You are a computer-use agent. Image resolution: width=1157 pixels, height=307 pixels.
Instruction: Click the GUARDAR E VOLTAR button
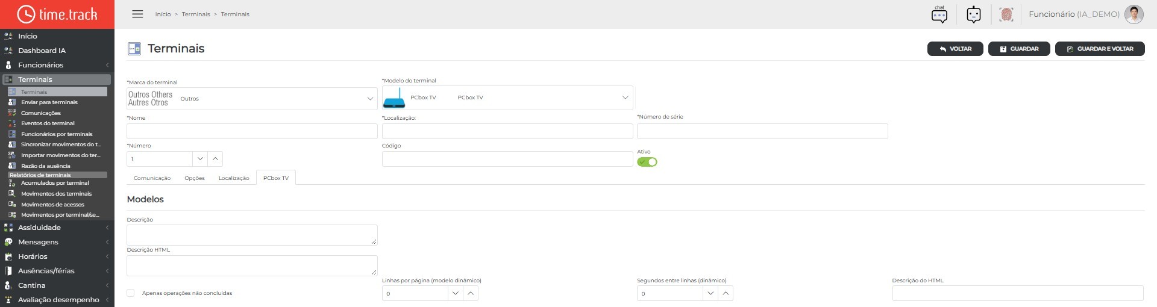pyautogui.click(x=1100, y=49)
